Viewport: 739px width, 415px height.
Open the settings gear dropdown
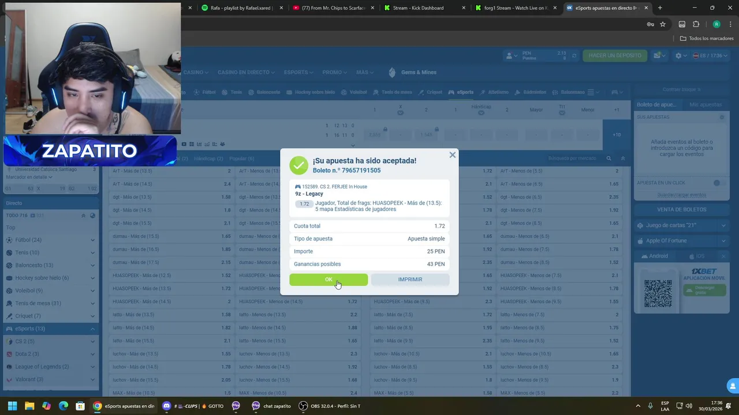click(x=681, y=56)
